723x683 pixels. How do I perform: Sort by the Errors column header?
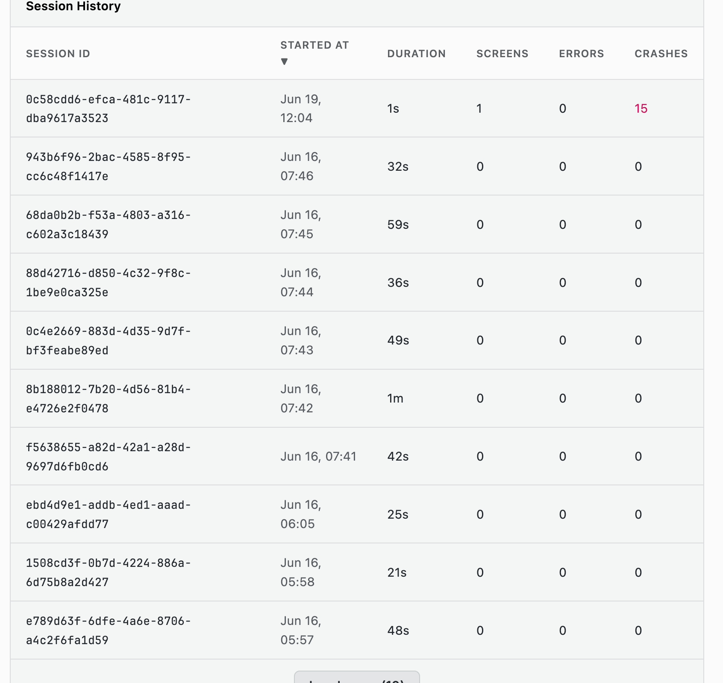pos(582,54)
